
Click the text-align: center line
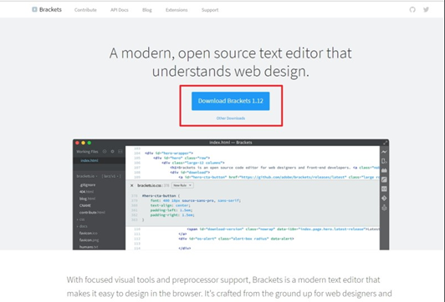[171, 205]
